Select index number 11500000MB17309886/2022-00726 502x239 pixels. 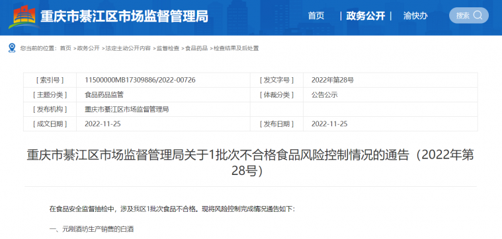point(140,80)
